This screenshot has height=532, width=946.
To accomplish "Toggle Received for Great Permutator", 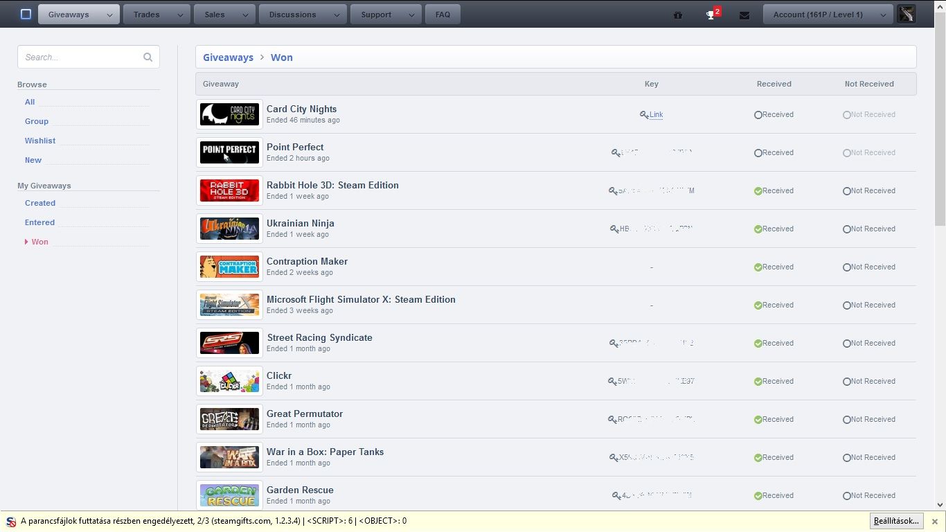I will click(774, 420).
